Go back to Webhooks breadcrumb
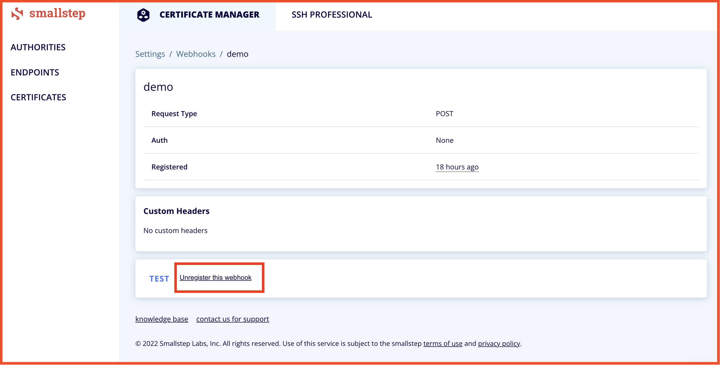The height and width of the screenshot is (365, 720). tap(196, 54)
